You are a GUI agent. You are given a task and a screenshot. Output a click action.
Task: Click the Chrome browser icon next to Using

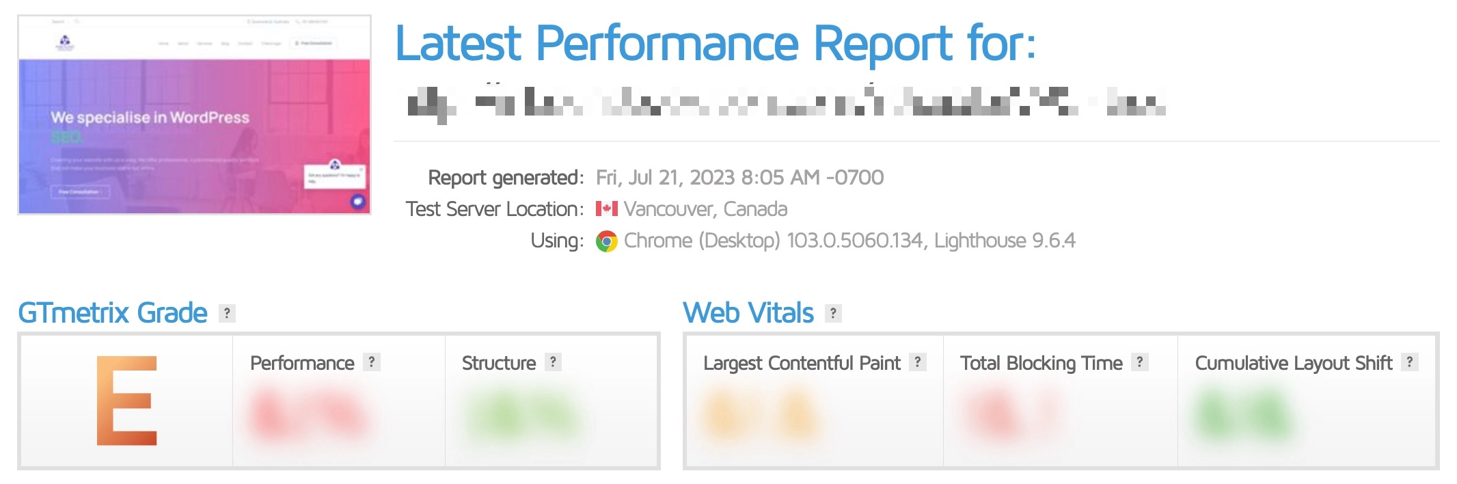click(x=607, y=241)
